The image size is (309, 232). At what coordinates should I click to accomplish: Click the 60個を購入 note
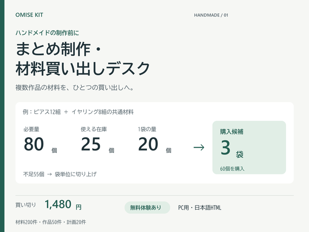(x=232, y=169)
